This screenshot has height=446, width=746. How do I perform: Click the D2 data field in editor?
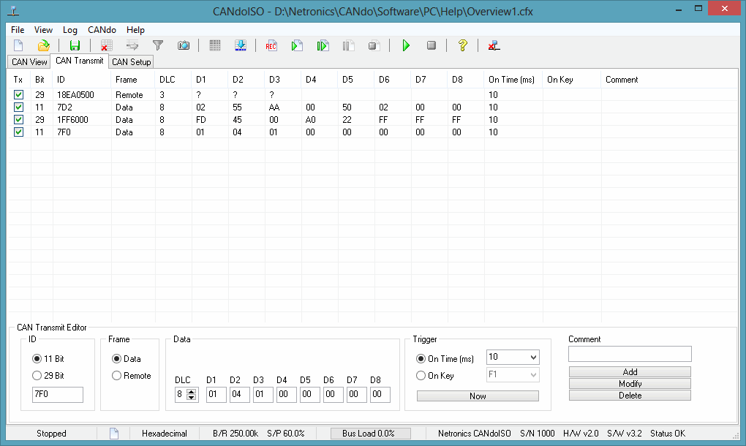point(239,394)
